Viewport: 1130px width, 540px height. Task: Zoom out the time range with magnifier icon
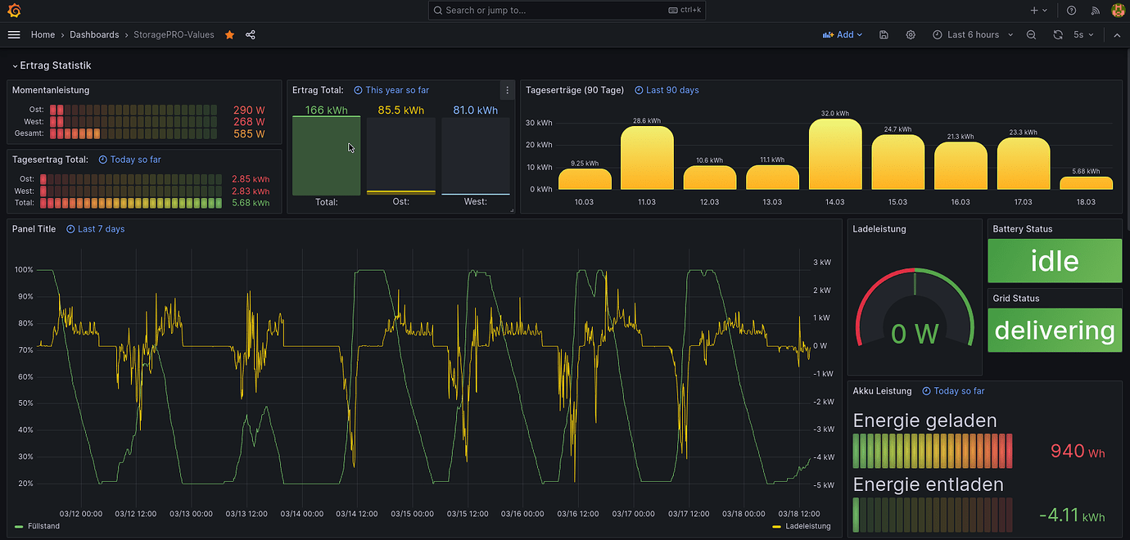pyautogui.click(x=1031, y=34)
